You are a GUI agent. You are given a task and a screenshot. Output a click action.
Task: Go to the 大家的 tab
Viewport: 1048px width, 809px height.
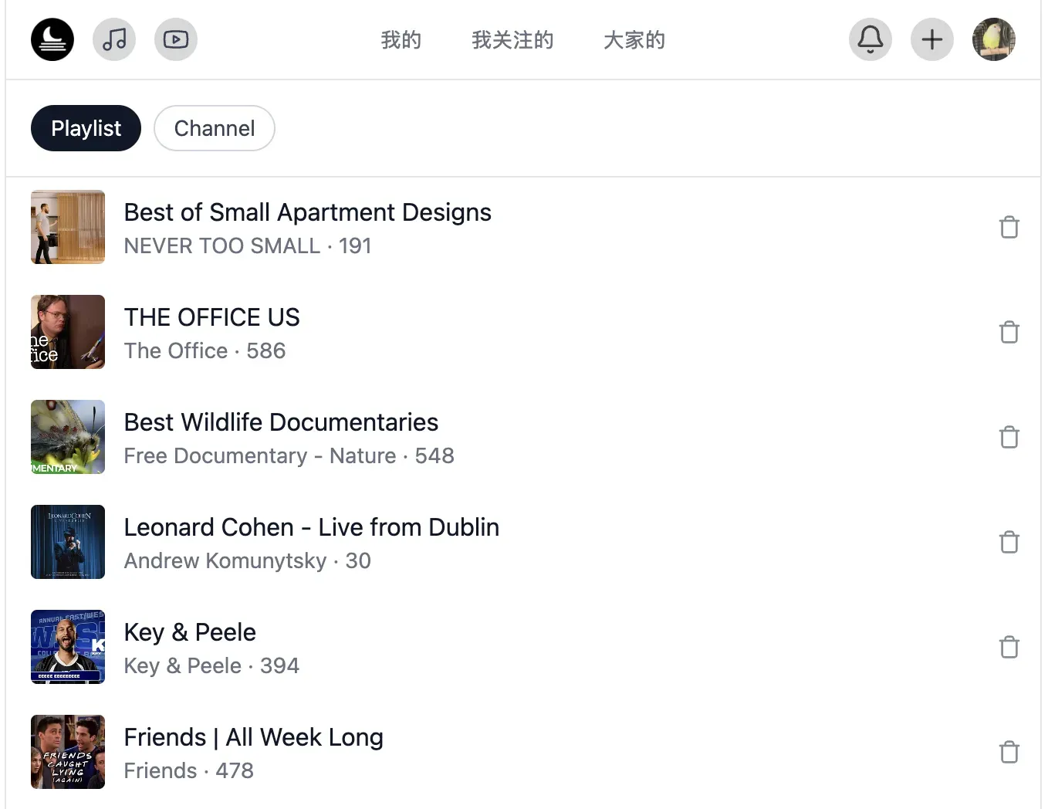point(634,40)
